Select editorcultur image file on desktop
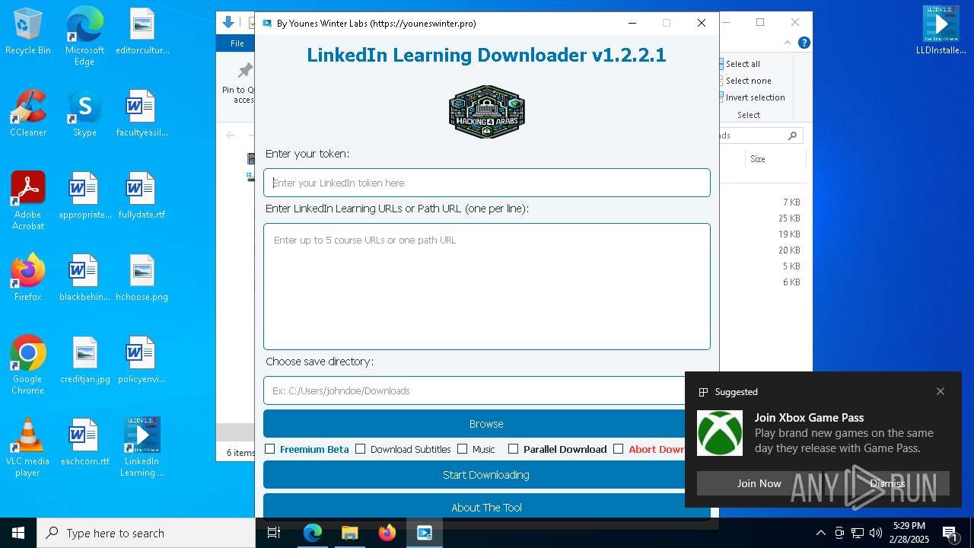Viewport: 974px width, 548px height. 142,32
